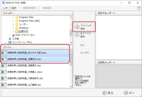The height and width of the screenshot is (97, 142).
Task: Click inside the 判定するレポート list area
Action: 119,38
